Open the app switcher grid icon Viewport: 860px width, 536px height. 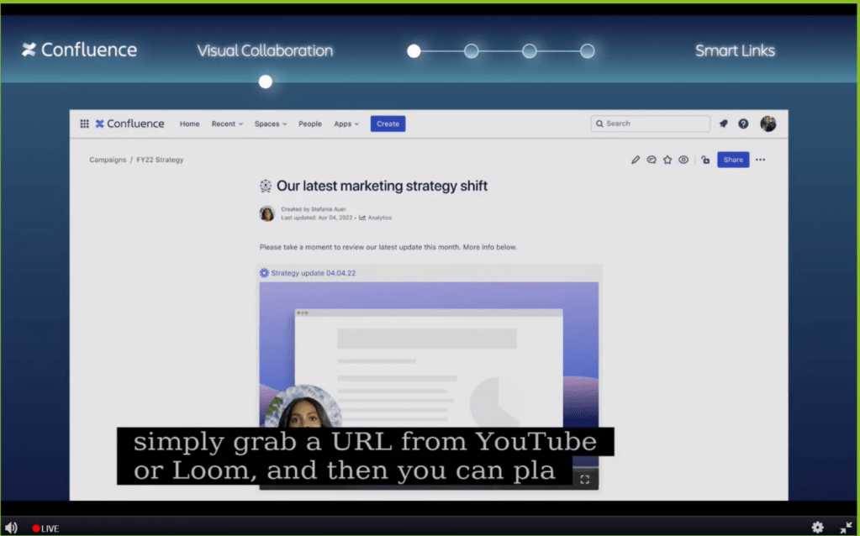[84, 123]
